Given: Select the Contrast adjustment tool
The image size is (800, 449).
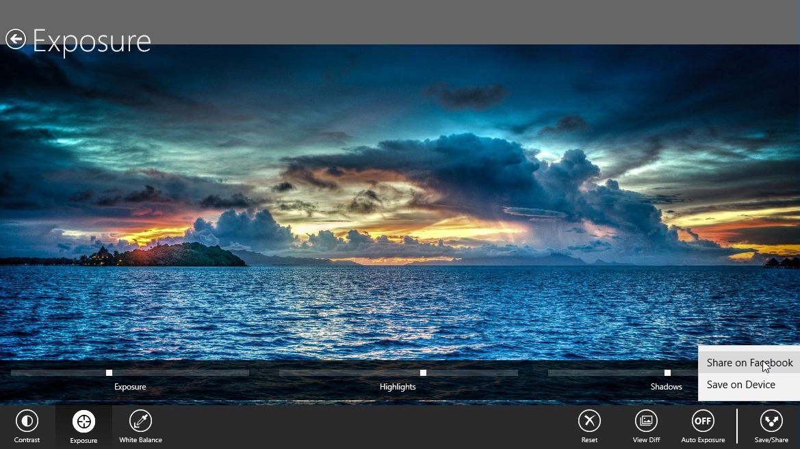Looking at the screenshot, I should (x=27, y=424).
